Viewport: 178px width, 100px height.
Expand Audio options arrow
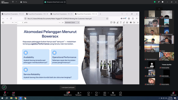[x=8, y=93]
